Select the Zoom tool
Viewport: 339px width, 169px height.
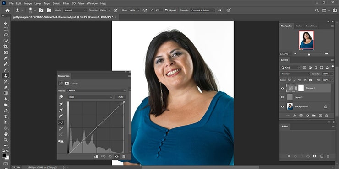[x=5, y=140]
